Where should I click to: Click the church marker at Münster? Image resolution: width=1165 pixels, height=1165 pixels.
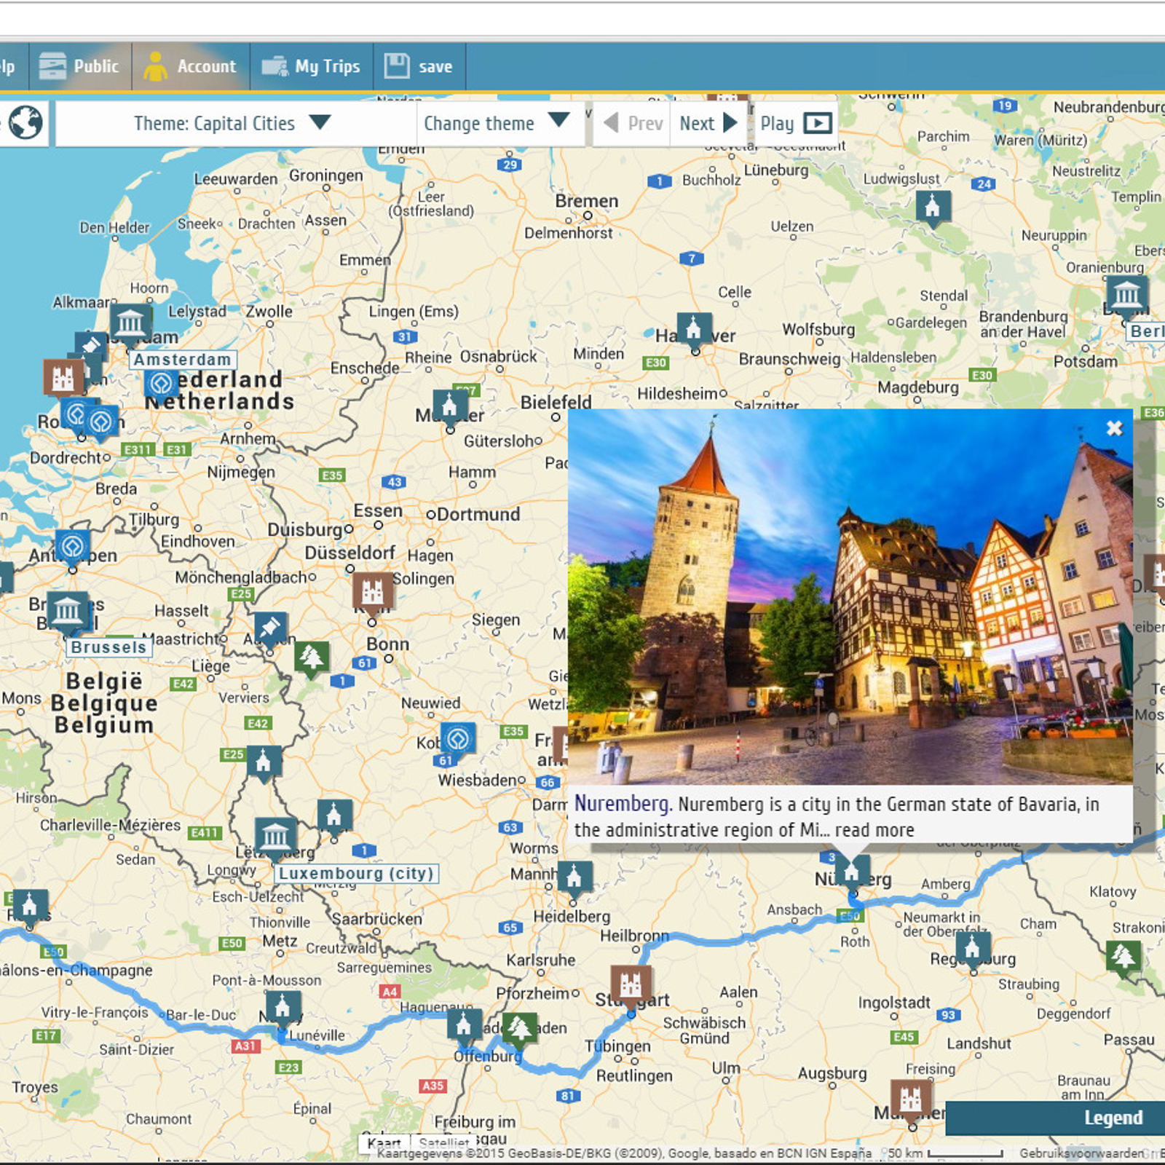[x=450, y=406]
